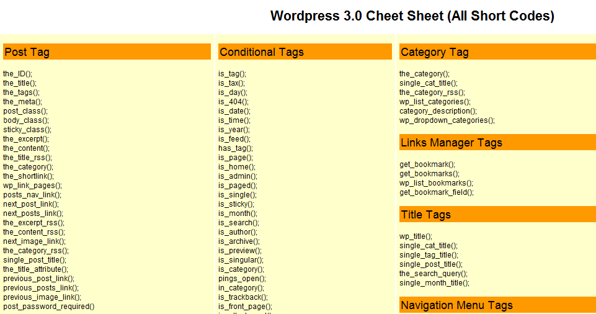Click the the_title_attribute(); entry
The height and width of the screenshot is (314, 596).
36,269
